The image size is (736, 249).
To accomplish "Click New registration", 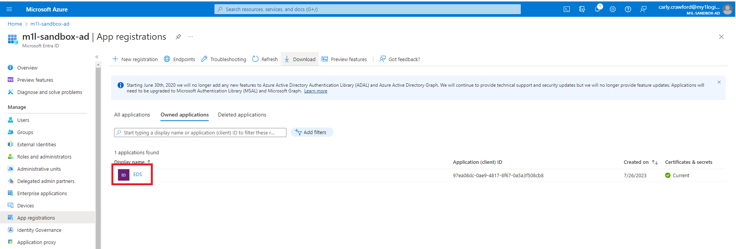I will pyautogui.click(x=135, y=59).
